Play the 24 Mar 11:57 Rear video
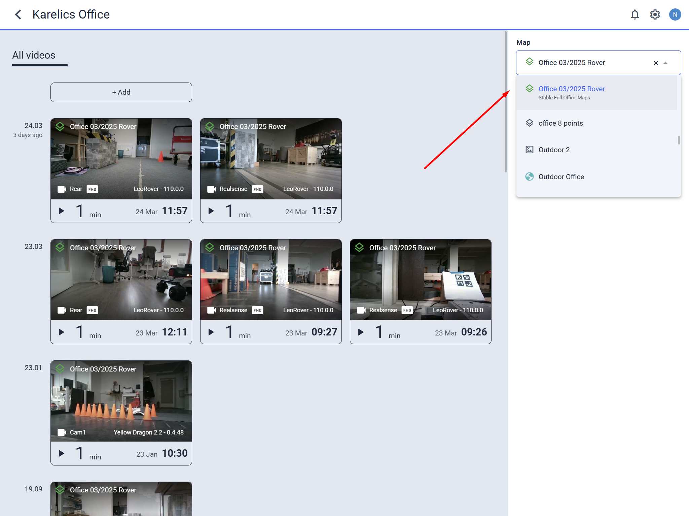 [x=61, y=211]
